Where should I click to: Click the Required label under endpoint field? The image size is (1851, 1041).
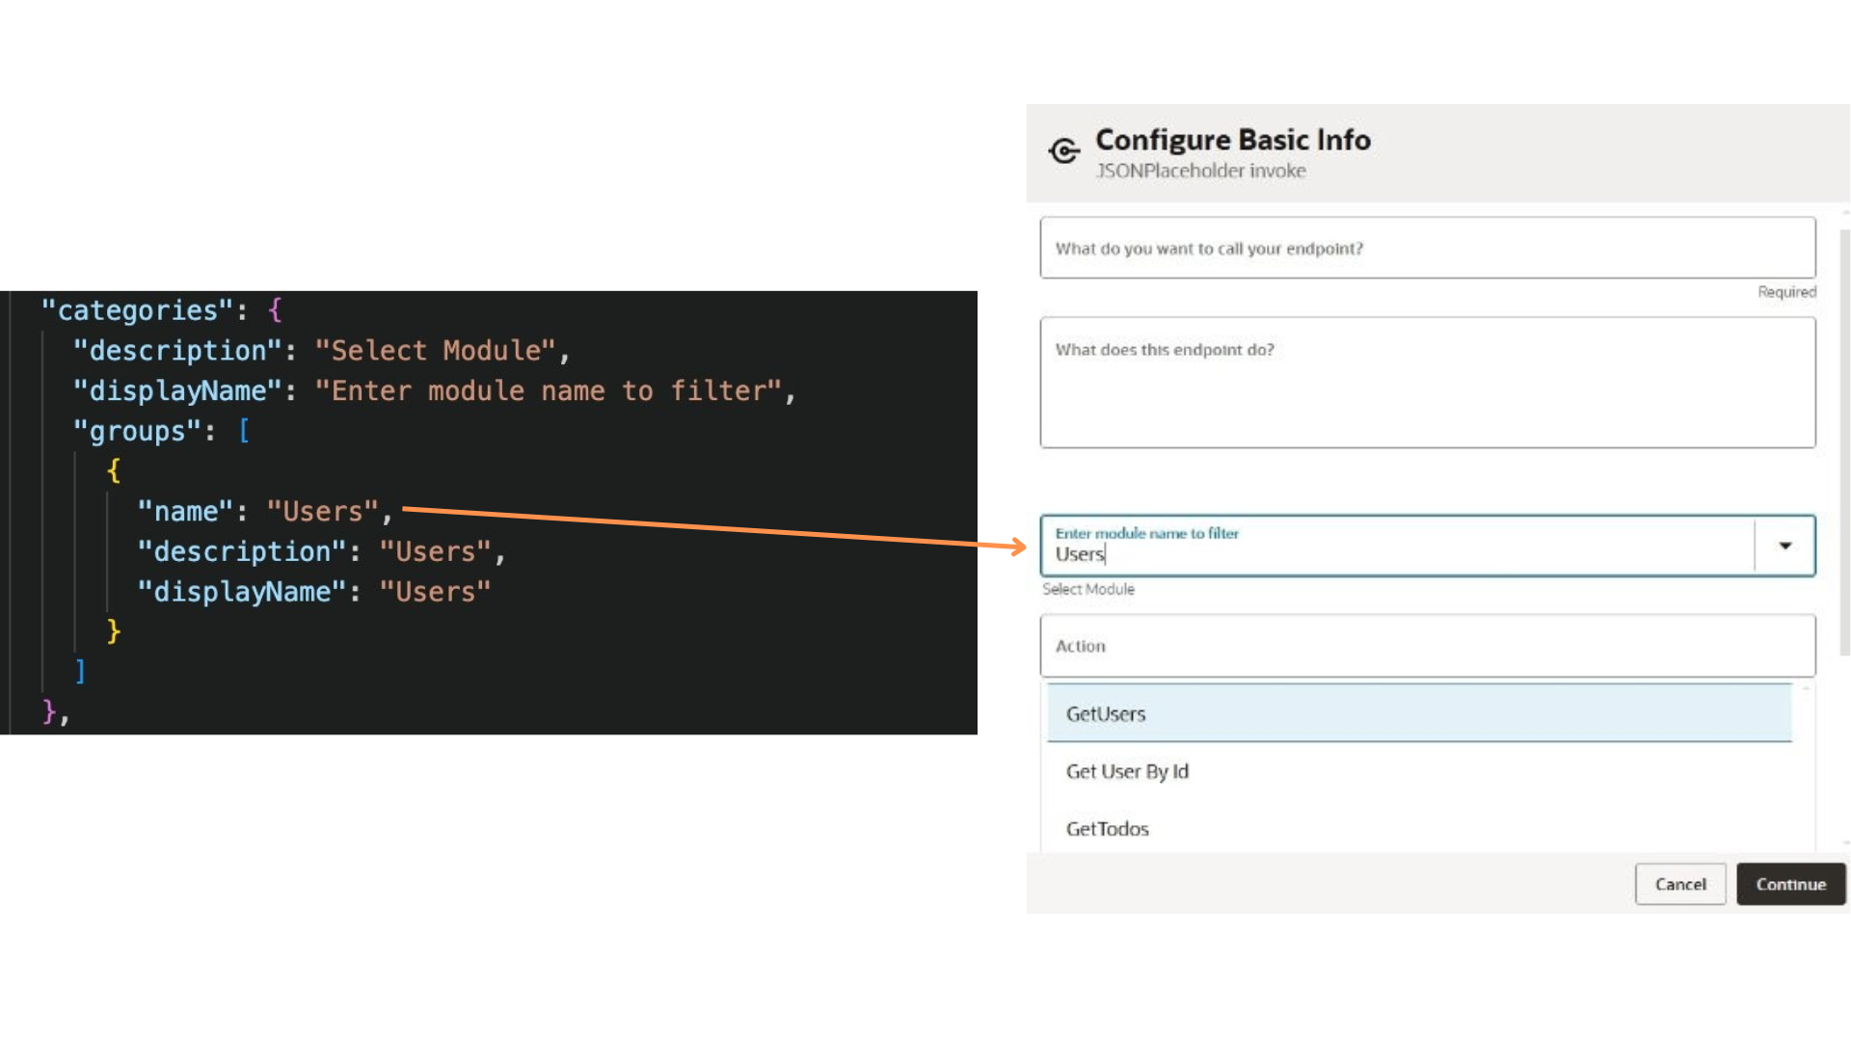pos(1785,292)
